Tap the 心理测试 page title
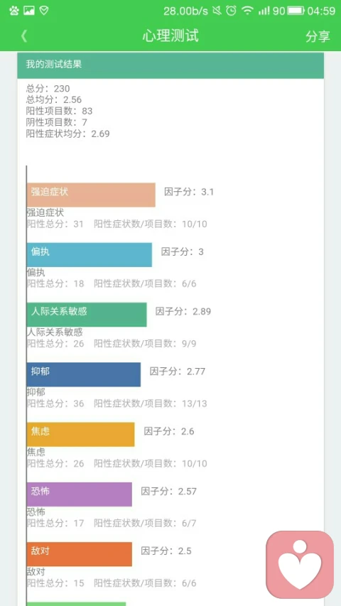The image size is (341, 606). pyautogui.click(x=170, y=36)
